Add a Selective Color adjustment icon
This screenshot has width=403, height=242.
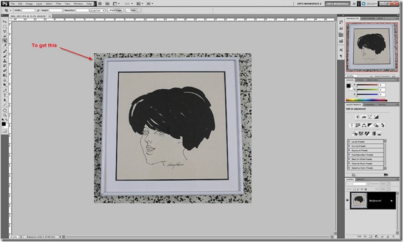coord(379,133)
